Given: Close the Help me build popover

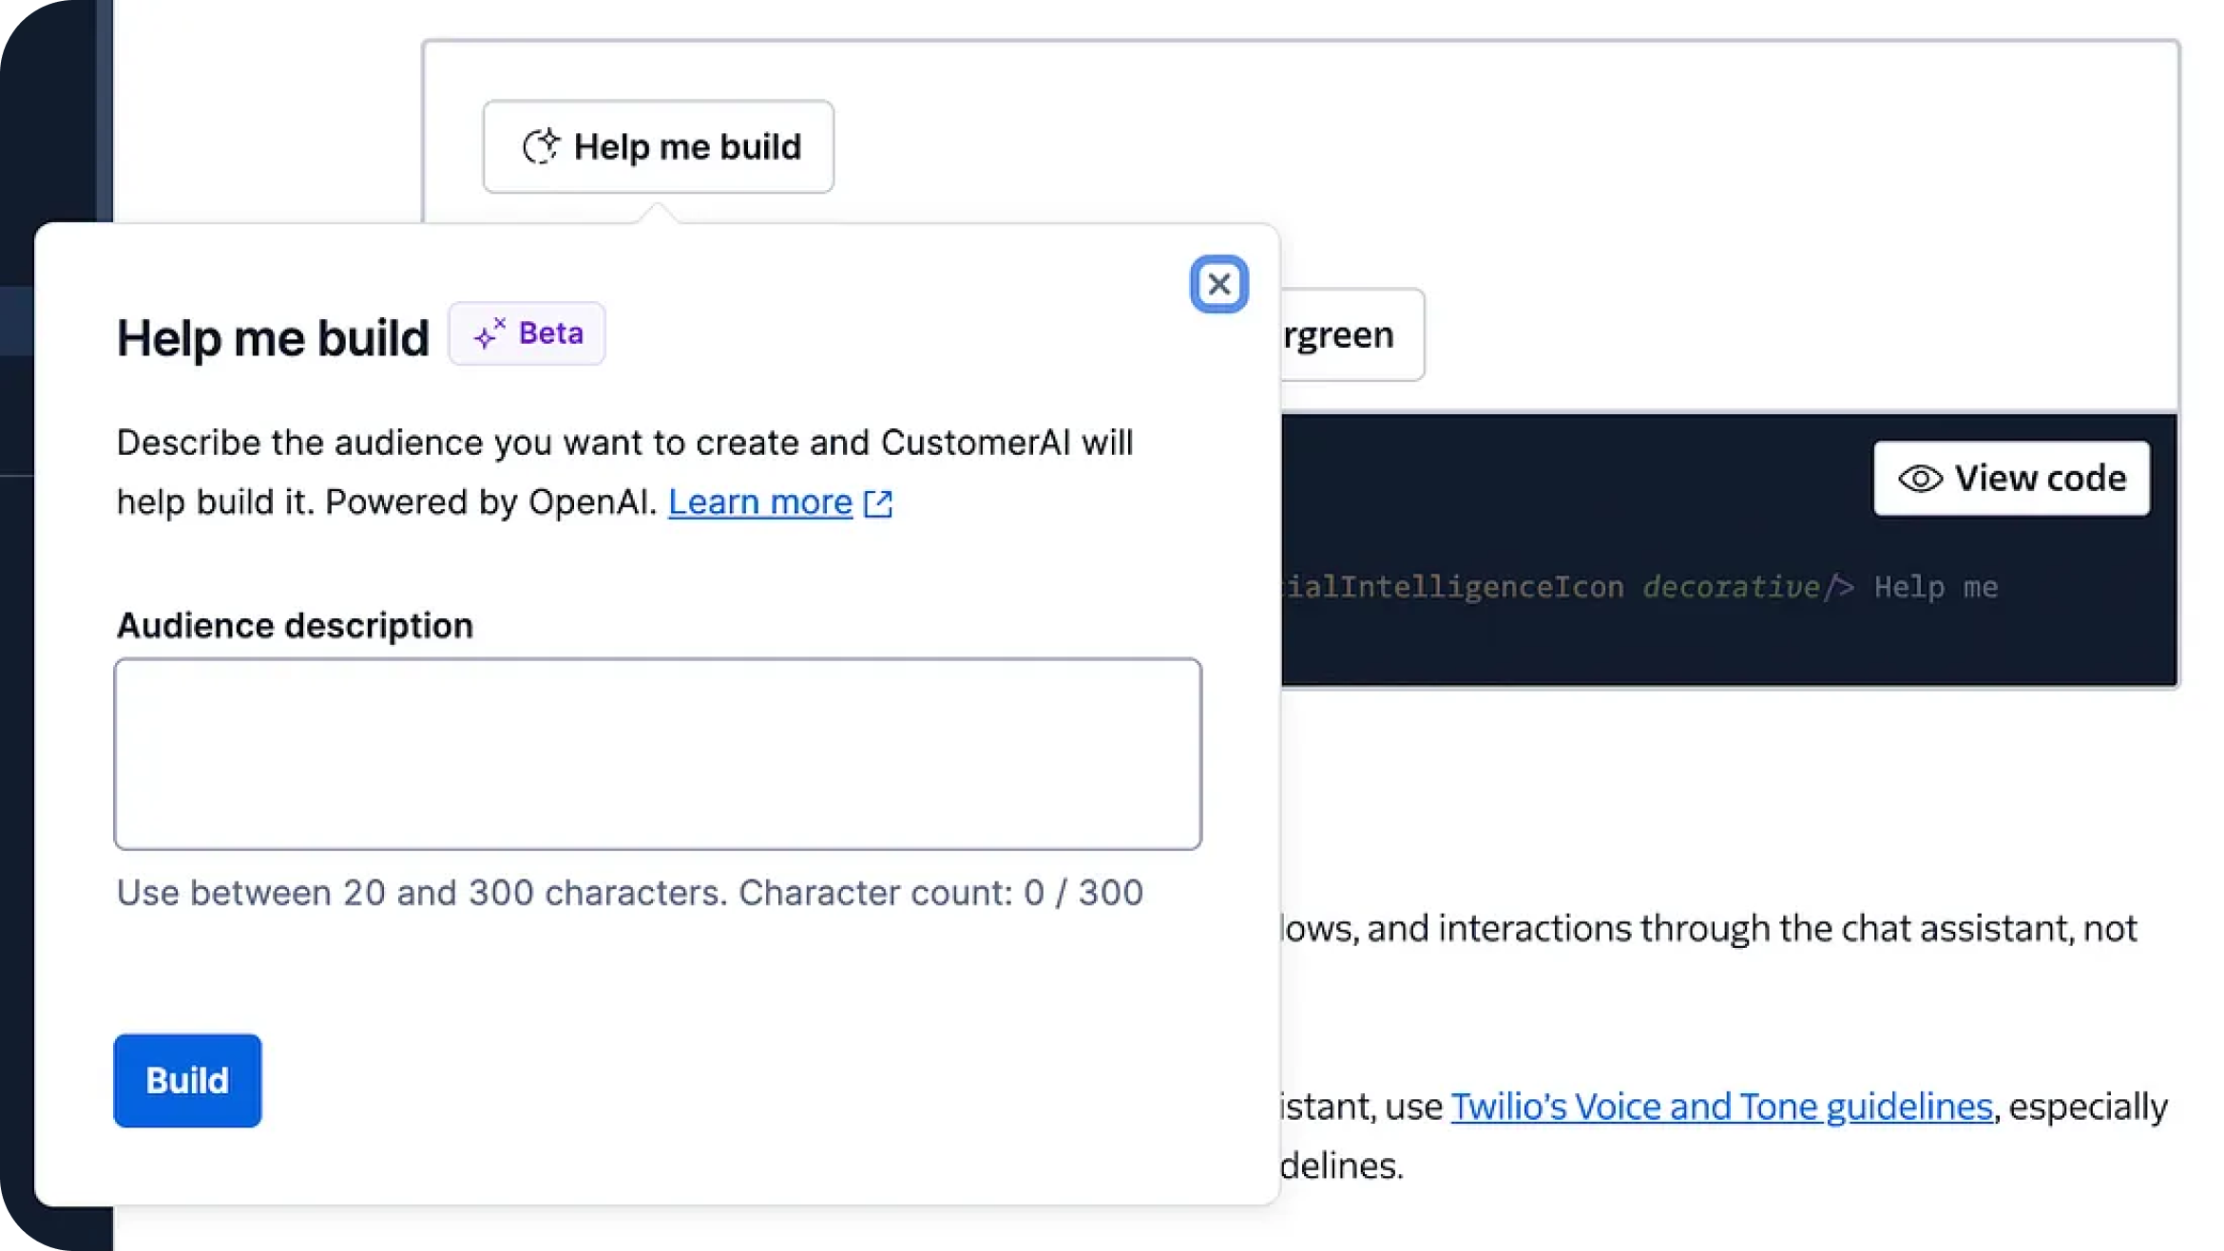Looking at the screenshot, I should 1218,284.
